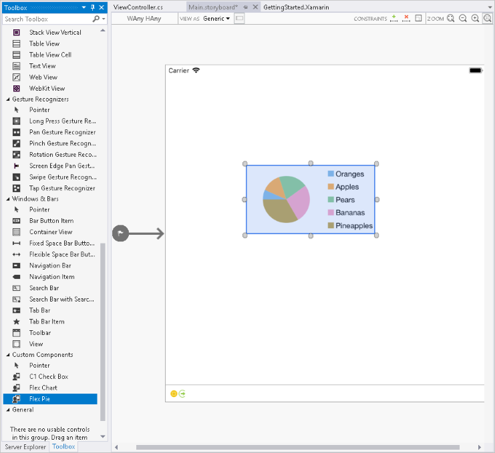The height and width of the screenshot is (453, 495).
Task: Pick the Tab Bar Item star icon
Action: tap(16, 322)
